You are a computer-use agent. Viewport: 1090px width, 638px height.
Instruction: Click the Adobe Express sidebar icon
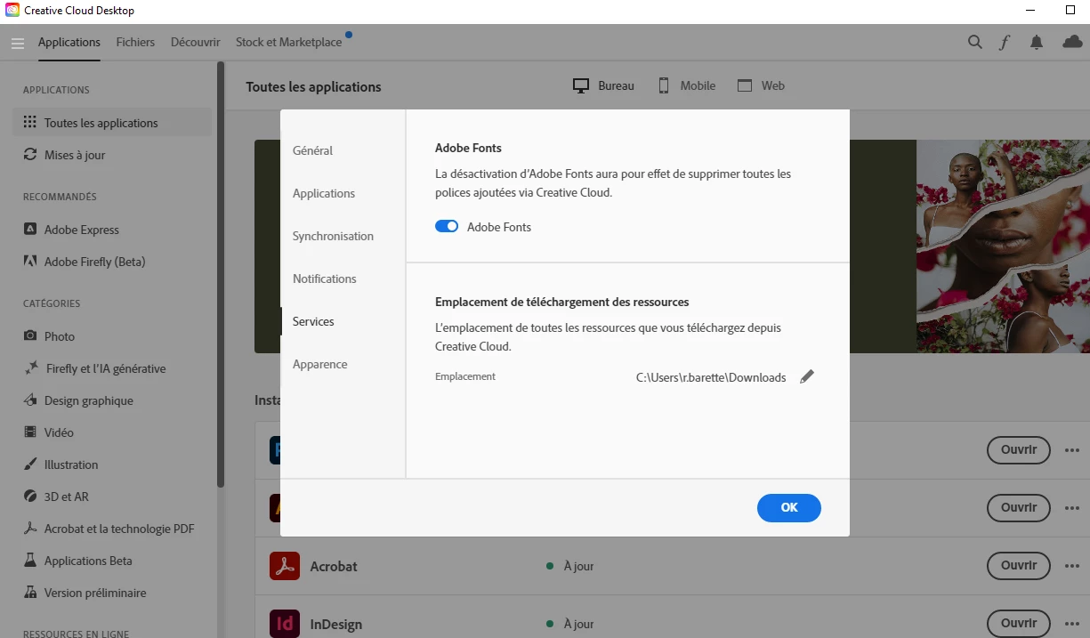(30, 230)
